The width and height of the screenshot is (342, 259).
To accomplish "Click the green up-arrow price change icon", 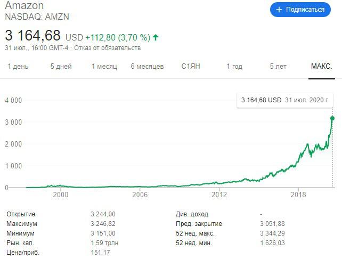I will tap(156, 37).
